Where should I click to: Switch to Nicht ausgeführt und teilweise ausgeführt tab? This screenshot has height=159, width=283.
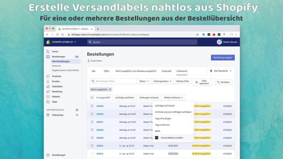[136, 71]
